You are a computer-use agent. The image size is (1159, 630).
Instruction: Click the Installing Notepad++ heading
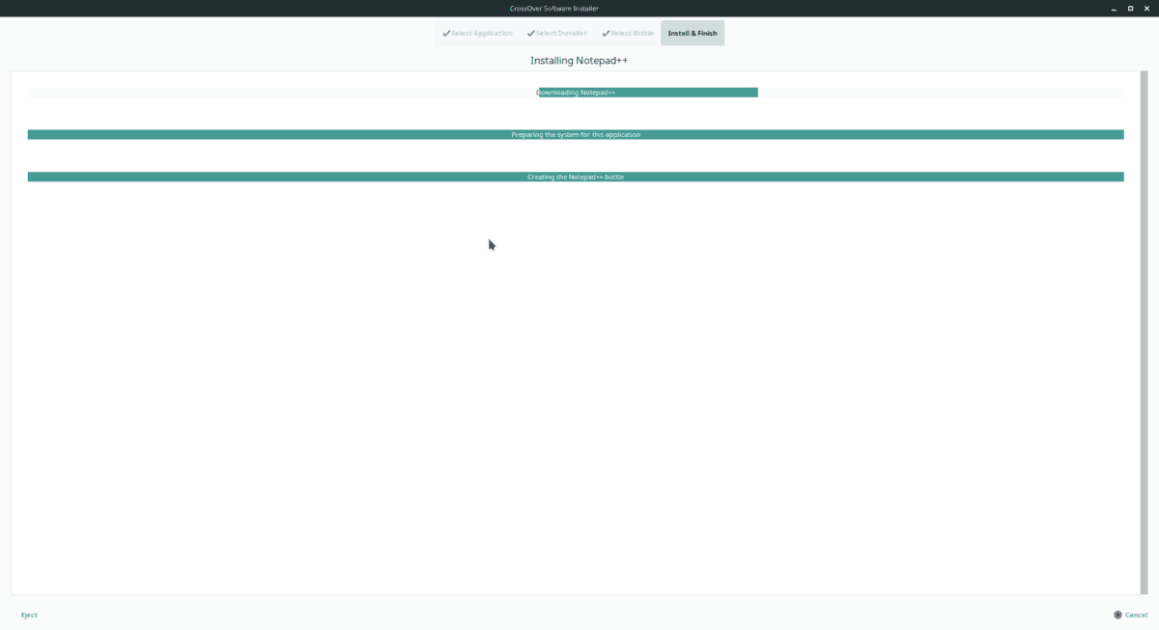tap(579, 59)
